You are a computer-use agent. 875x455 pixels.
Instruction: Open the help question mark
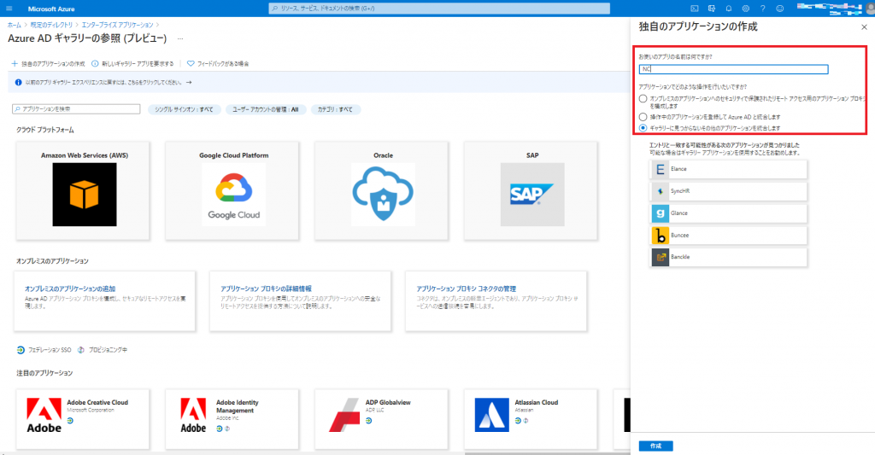tap(763, 9)
